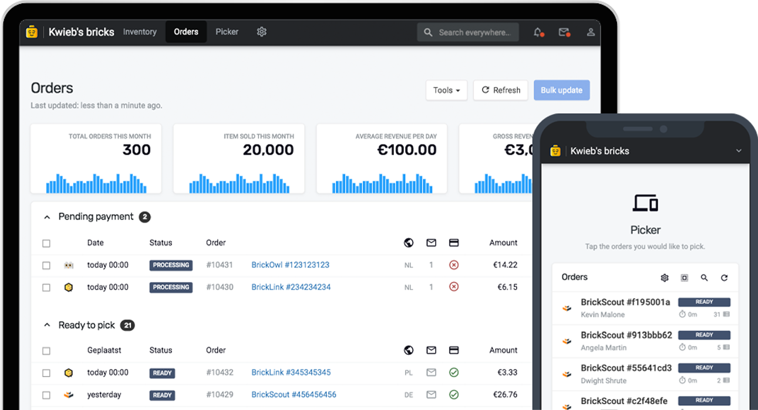Select the checkbox for order #10432

[x=46, y=373]
